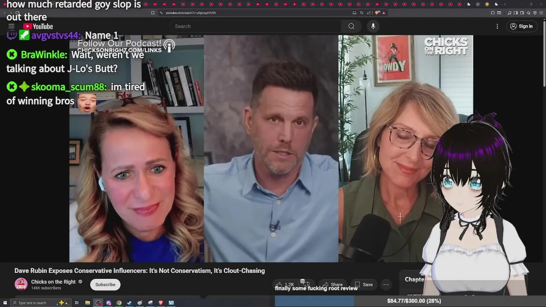Save the video to a playlist
This screenshot has width=546, height=307.
[x=363, y=284]
